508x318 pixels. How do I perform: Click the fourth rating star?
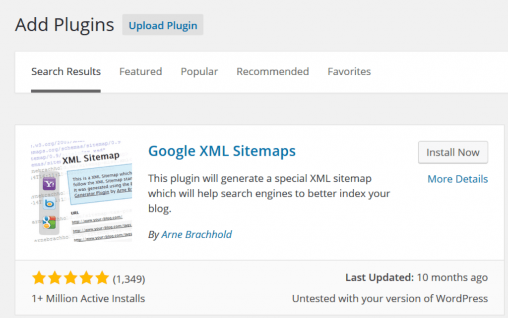pos(86,278)
